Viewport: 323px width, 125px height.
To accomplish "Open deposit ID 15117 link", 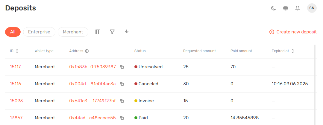I will 15,67.
